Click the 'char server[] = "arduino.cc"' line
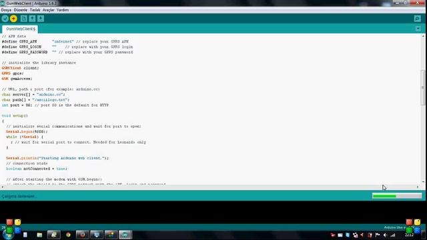This screenshot has width=427, height=240. click(33, 95)
